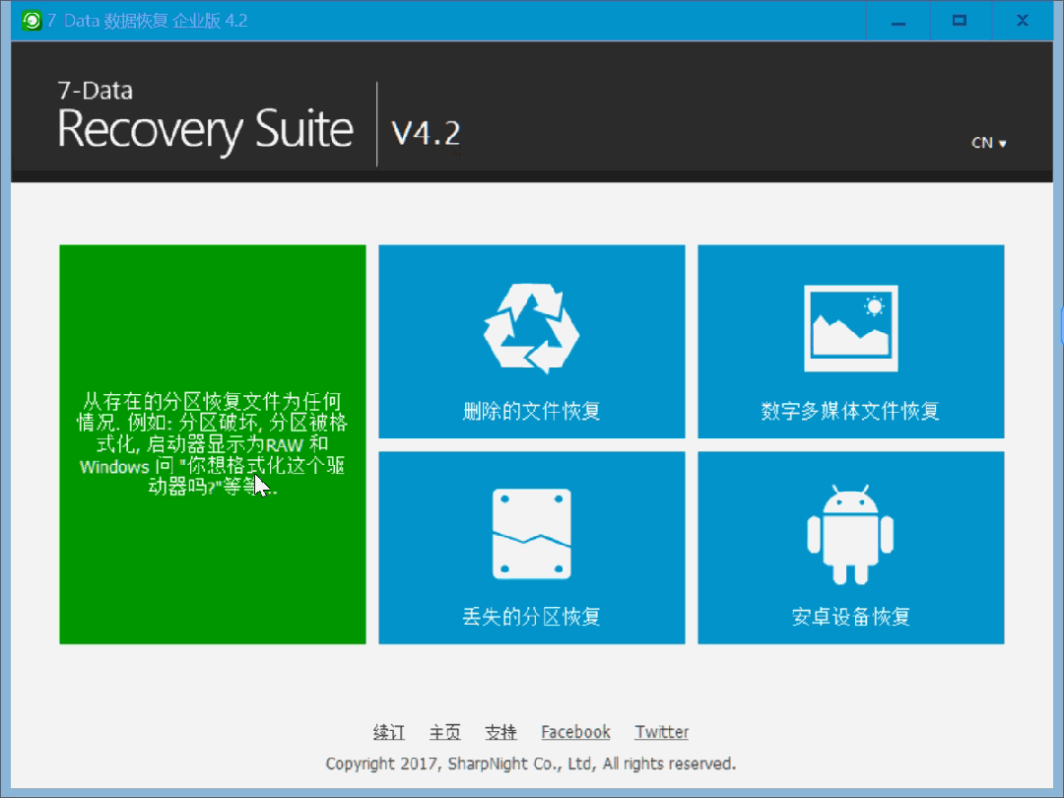Click the picture icon for digital media recovery
Image resolution: width=1064 pixels, height=798 pixels.
coord(851,328)
